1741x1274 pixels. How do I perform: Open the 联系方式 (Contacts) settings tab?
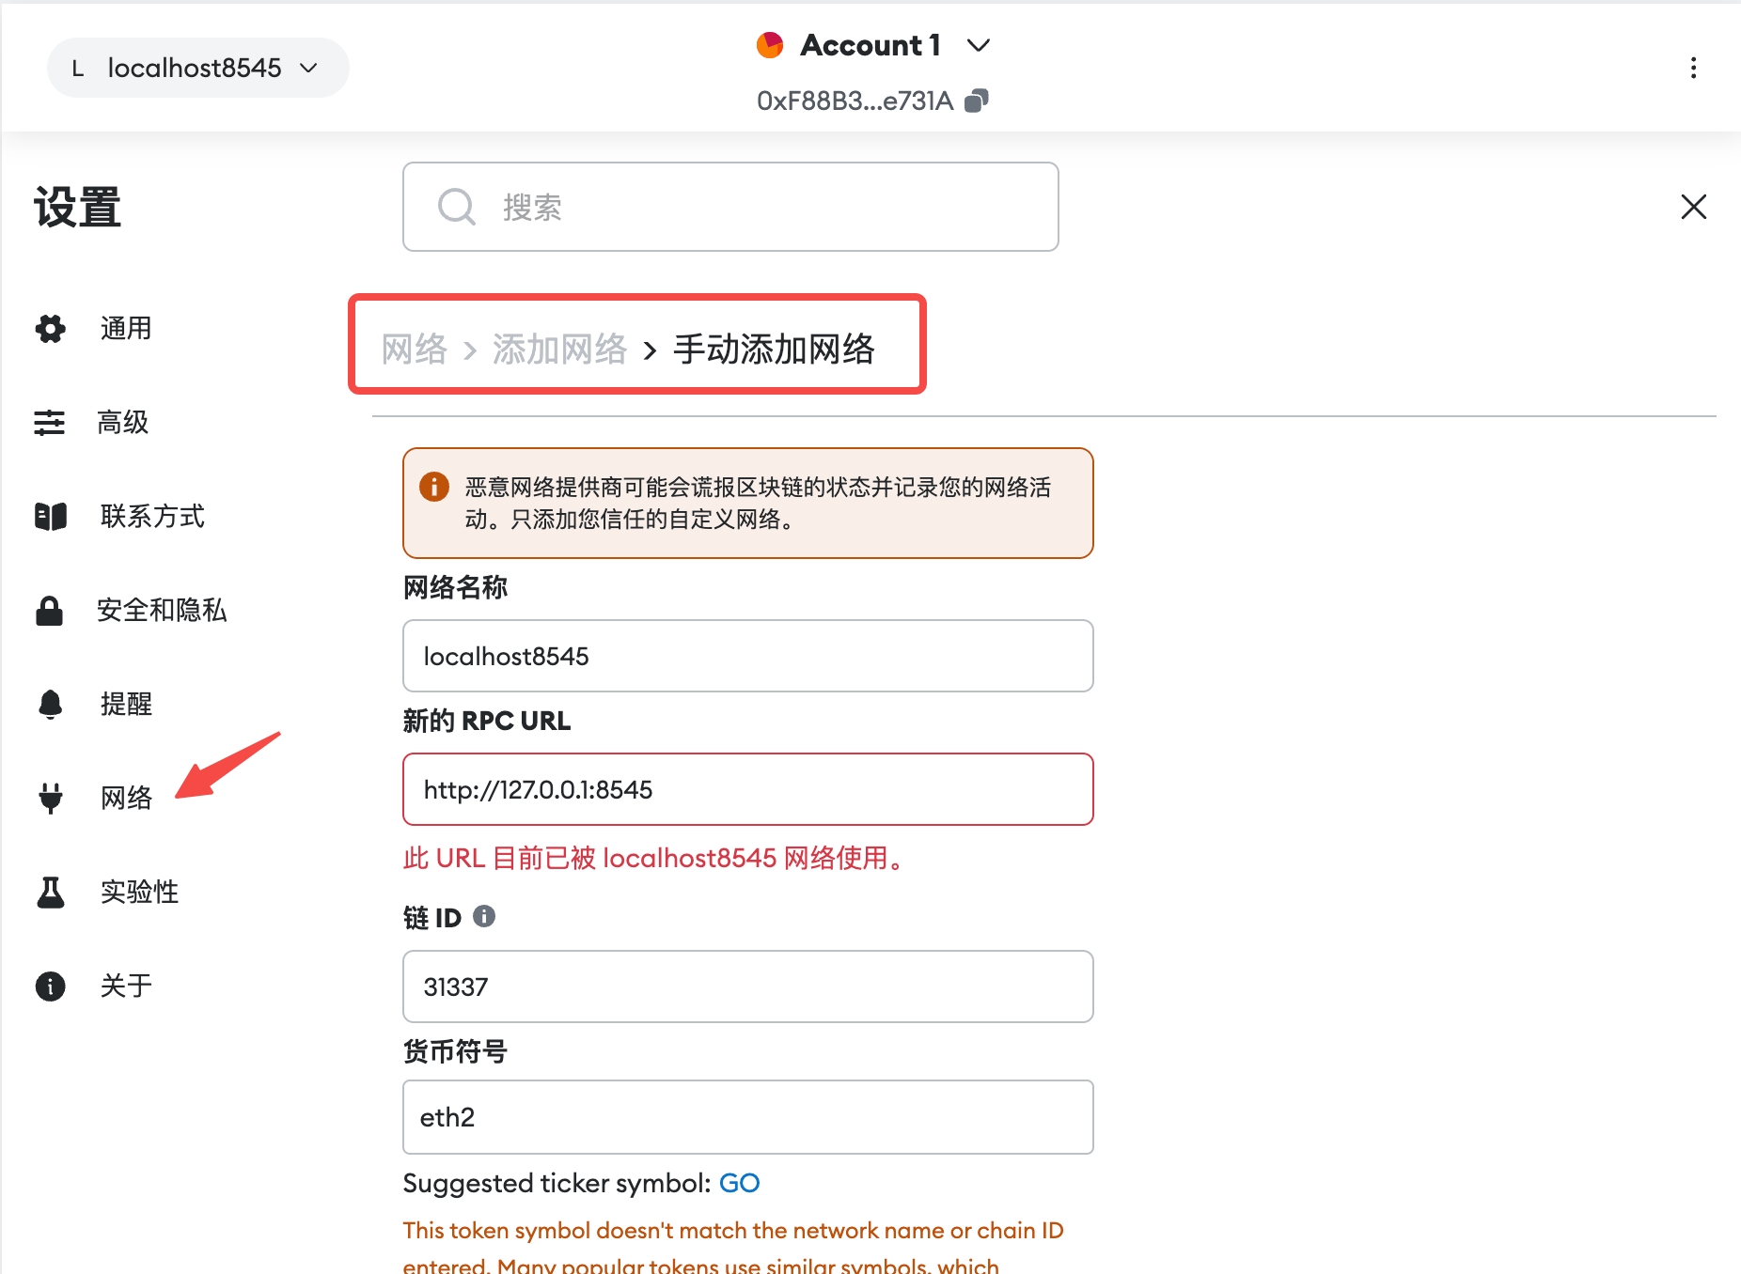[x=152, y=517]
